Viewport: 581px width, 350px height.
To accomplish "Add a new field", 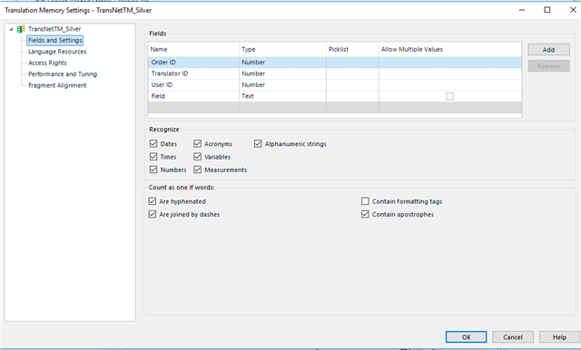I will 548,50.
